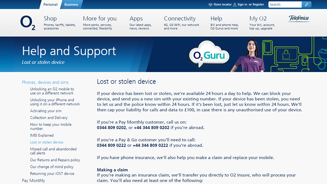
Task: Click the Sign in person icon
Action: (235, 5)
